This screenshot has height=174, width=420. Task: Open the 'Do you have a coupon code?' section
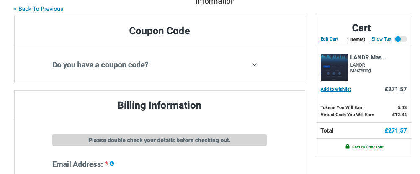click(x=160, y=64)
